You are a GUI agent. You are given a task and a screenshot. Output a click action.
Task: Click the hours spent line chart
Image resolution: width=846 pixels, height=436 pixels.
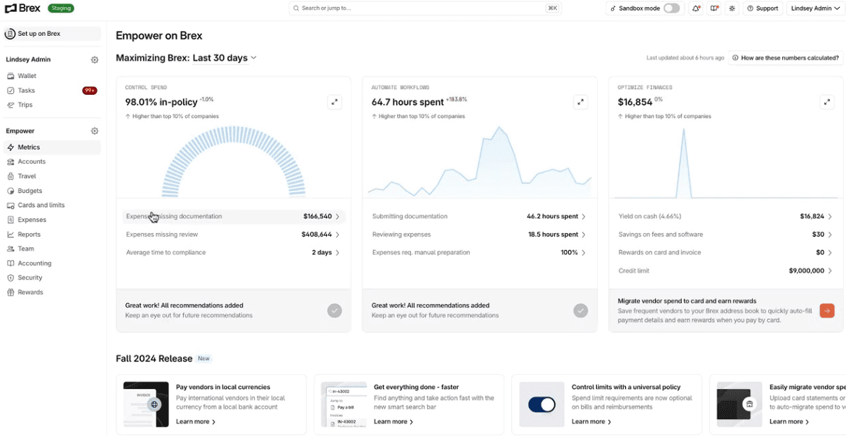(x=480, y=161)
